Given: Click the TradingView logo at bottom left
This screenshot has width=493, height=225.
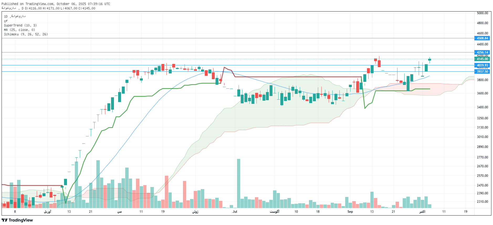Looking at the screenshot, I should click(17, 220).
